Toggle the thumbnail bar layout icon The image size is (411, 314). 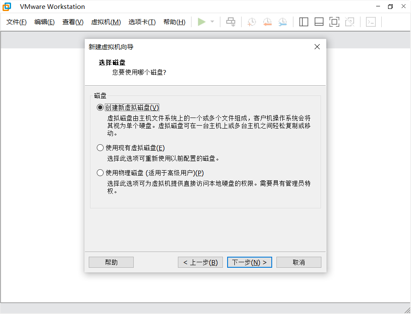coord(319,22)
